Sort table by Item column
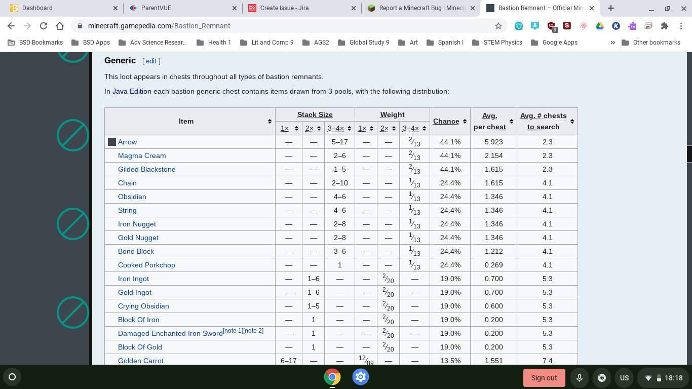This screenshot has height=389, width=692. pyautogui.click(x=270, y=122)
